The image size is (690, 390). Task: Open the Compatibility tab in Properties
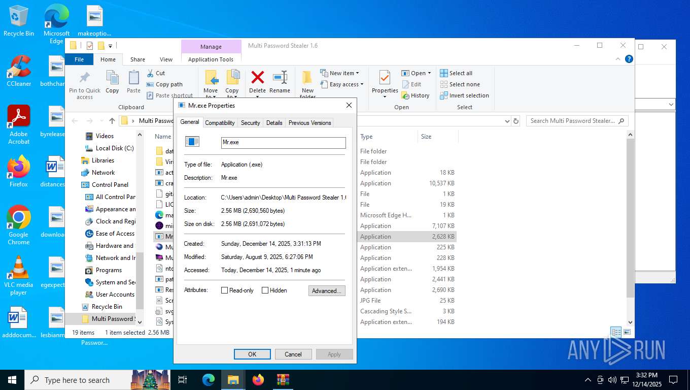pos(220,123)
